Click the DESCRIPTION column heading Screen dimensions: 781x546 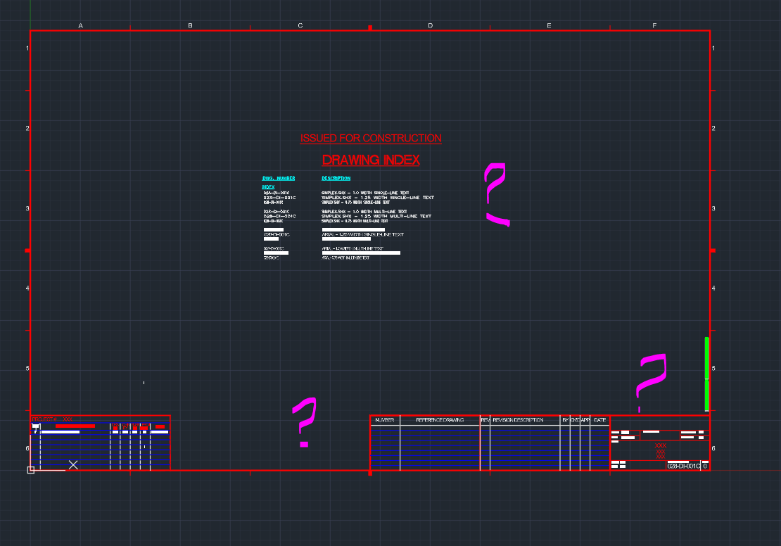coord(336,178)
